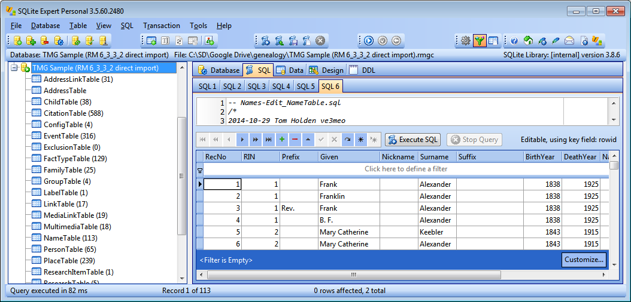631x302 pixels.
Task: Select FactTypeTable (129) in the tree
Action: pos(75,158)
